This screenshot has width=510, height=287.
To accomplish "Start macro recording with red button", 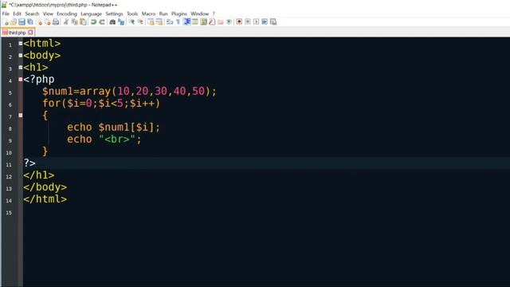I will pyautogui.click(x=239, y=22).
